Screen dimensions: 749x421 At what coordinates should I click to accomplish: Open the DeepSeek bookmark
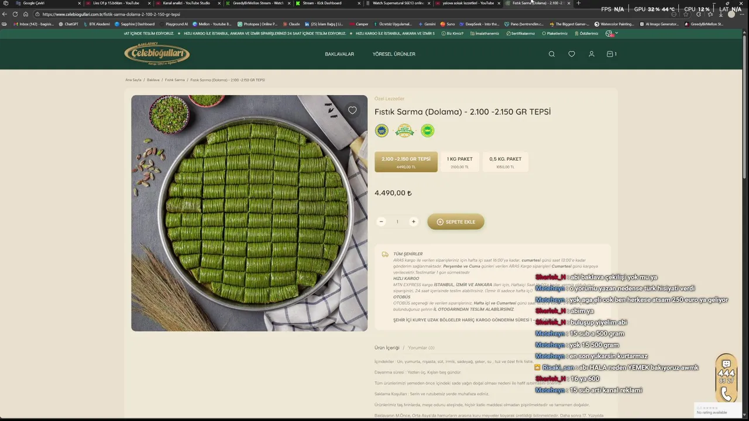[x=480, y=24]
